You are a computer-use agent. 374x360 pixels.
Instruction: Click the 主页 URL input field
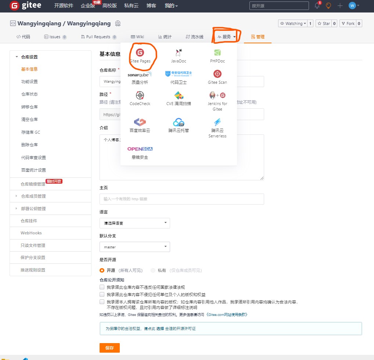tap(181, 199)
